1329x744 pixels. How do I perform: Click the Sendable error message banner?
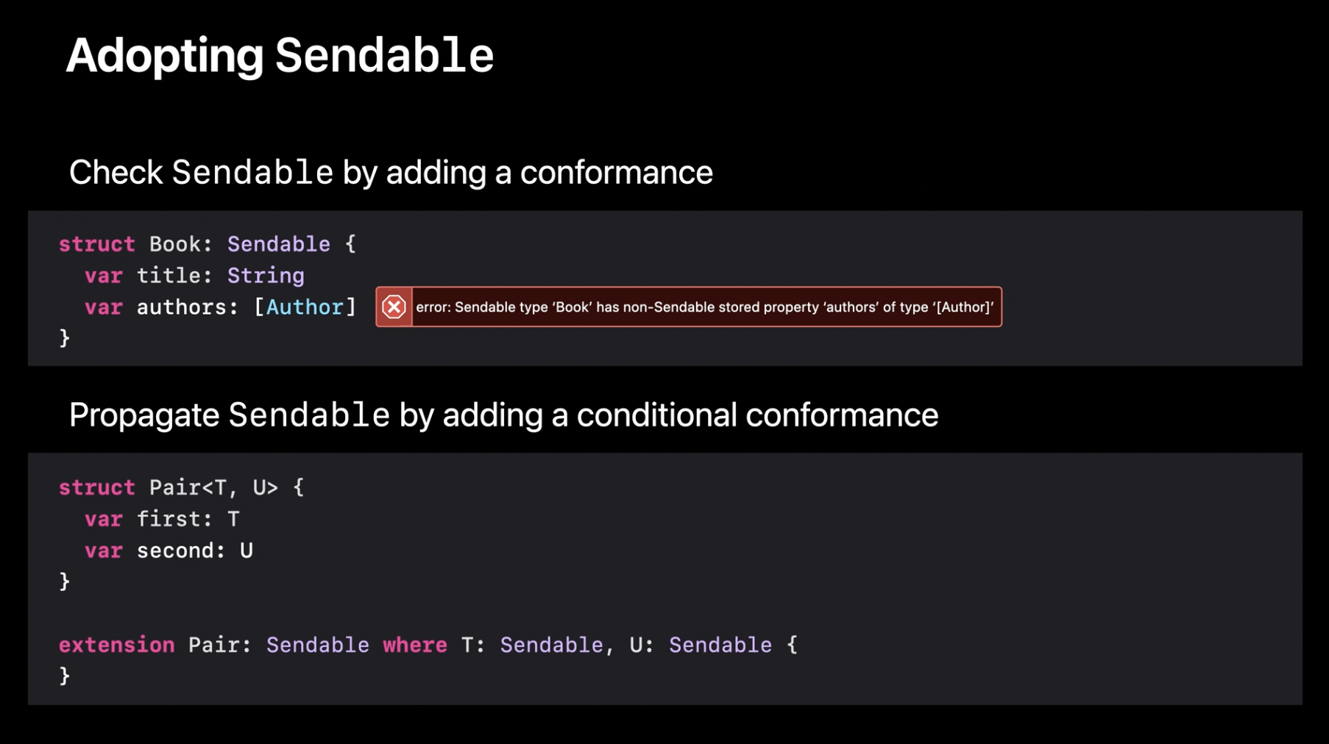pyautogui.click(x=704, y=307)
